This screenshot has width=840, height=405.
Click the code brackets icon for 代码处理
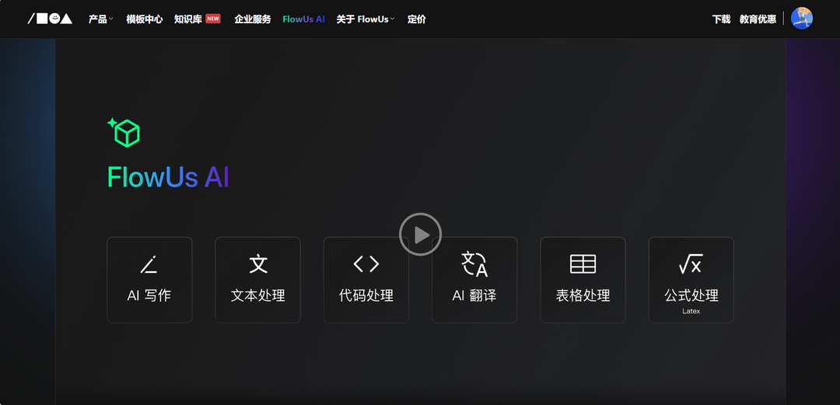[x=366, y=264]
